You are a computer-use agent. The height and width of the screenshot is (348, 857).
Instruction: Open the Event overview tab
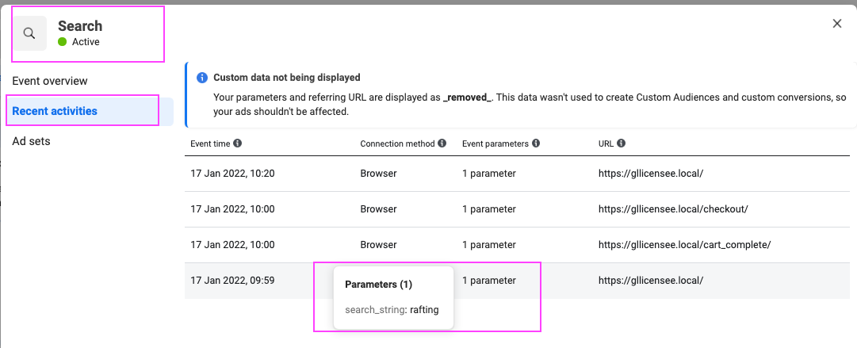point(50,81)
